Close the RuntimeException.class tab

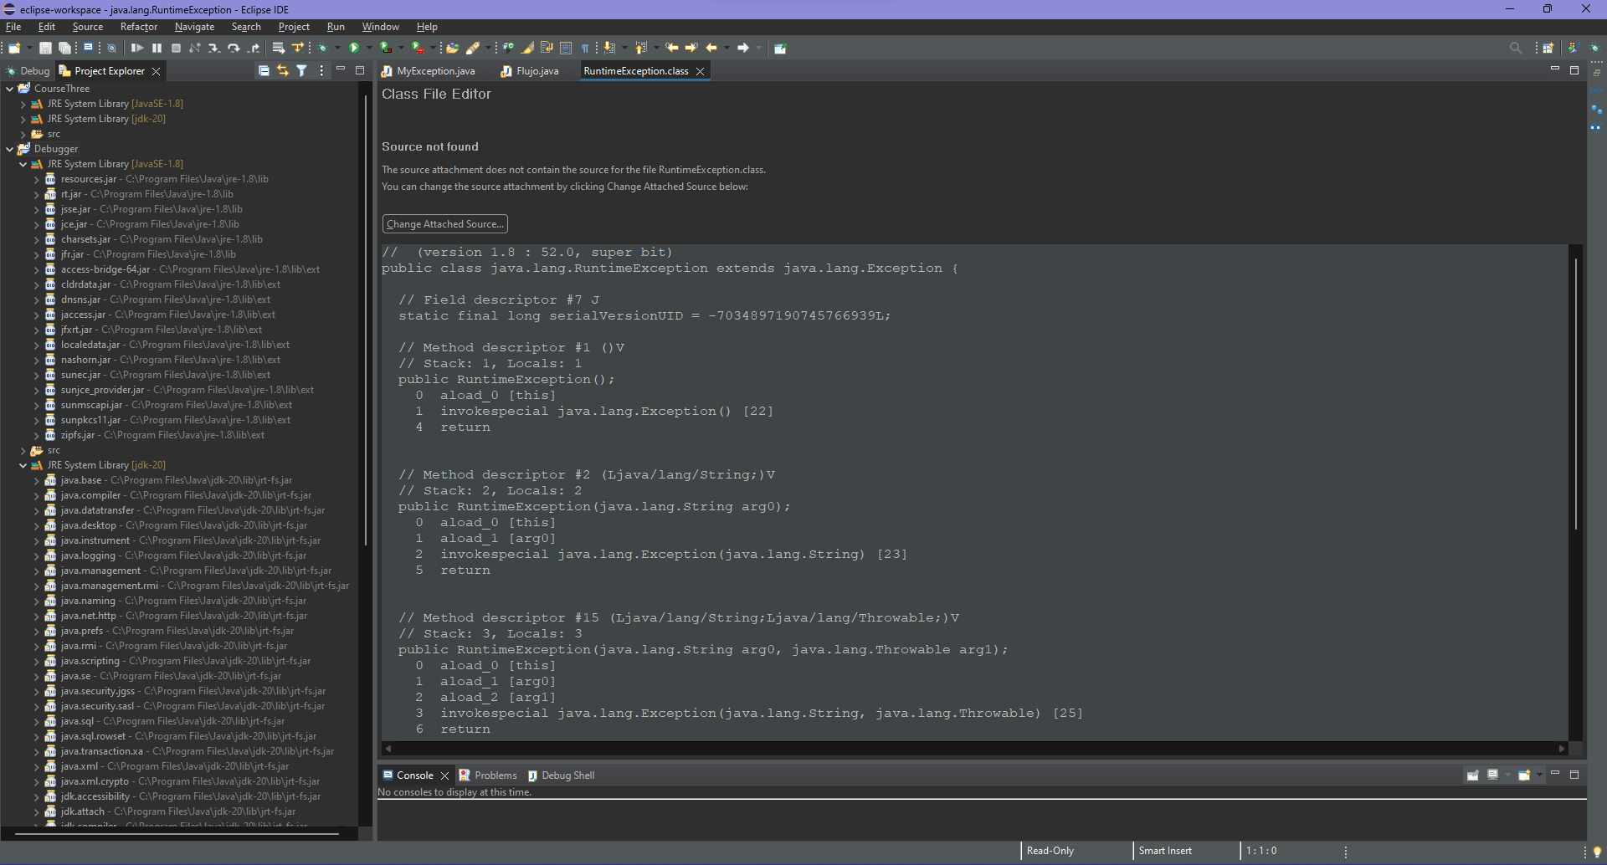[x=701, y=71]
